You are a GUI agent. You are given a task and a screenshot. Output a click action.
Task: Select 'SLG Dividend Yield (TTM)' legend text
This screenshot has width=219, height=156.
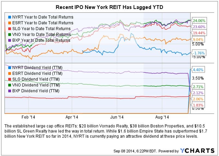pyautogui.click(x=36, y=79)
